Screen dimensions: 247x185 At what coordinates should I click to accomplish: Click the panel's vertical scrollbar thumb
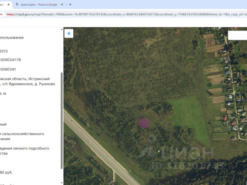coord(62,121)
